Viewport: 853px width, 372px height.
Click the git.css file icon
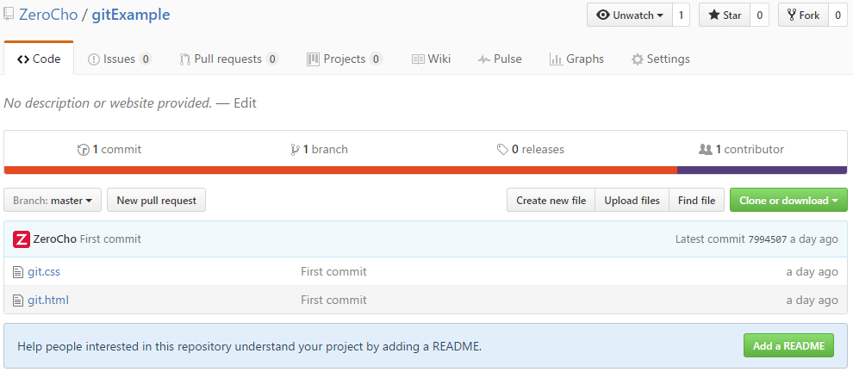(x=18, y=271)
